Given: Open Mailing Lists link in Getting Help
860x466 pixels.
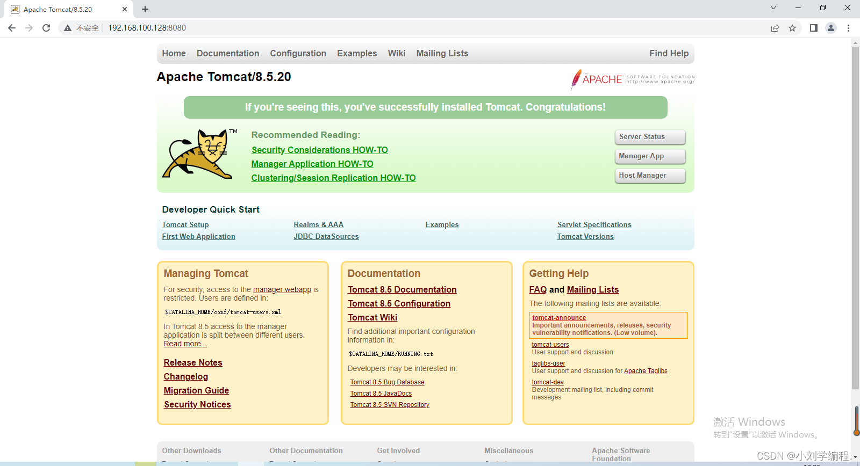Looking at the screenshot, I should 593,290.
